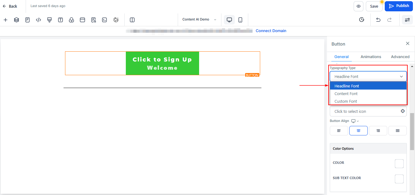Open the SUB TEXT COLOR swatch
Viewport: 415px width, 195px height.
(399, 179)
